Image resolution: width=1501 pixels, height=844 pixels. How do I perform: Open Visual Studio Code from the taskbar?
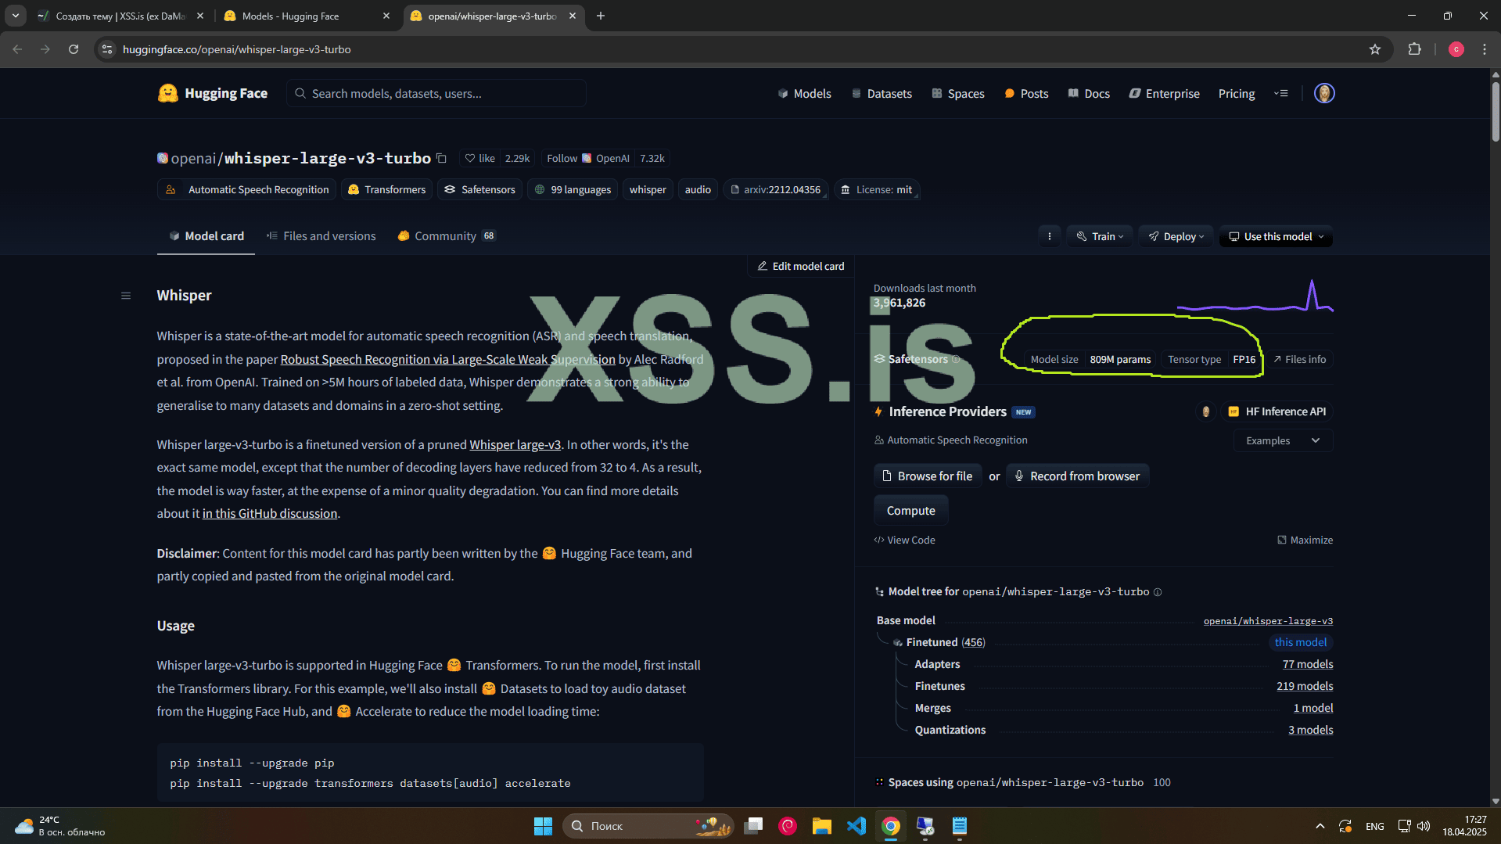pos(856,826)
